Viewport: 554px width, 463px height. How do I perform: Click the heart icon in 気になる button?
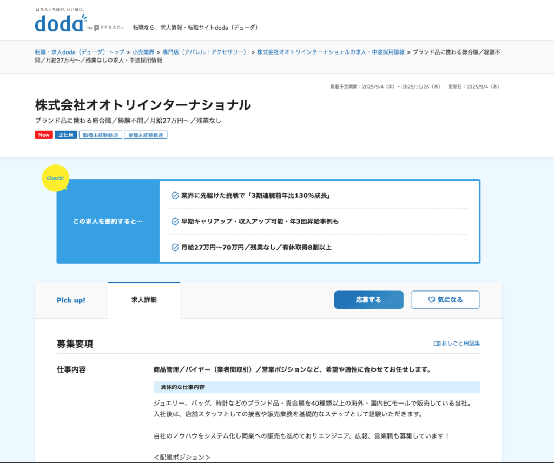431,300
